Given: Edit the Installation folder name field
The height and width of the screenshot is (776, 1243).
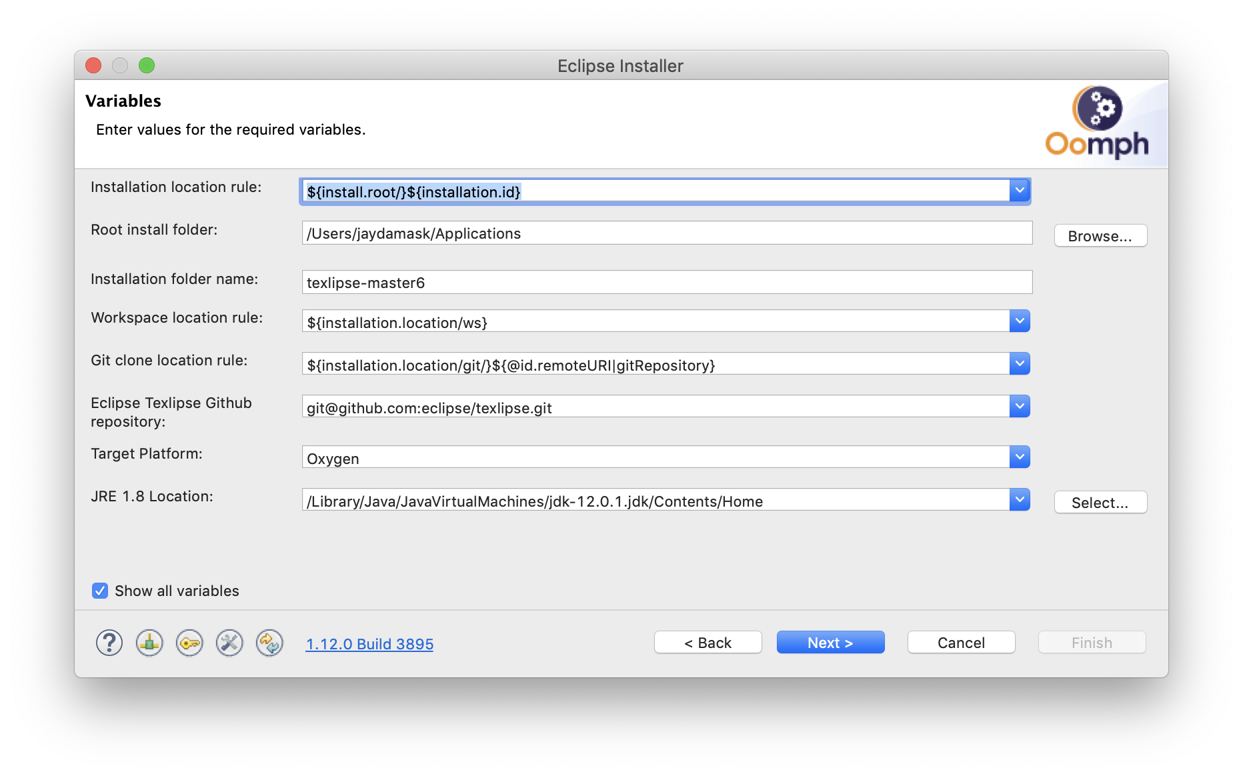Looking at the screenshot, I should 667,282.
